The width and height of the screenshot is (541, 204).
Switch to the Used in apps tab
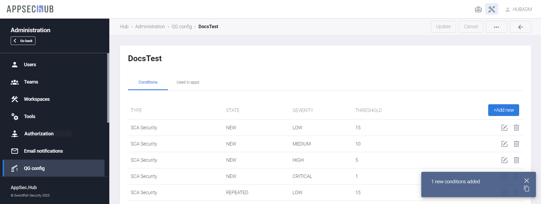tap(188, 82)
